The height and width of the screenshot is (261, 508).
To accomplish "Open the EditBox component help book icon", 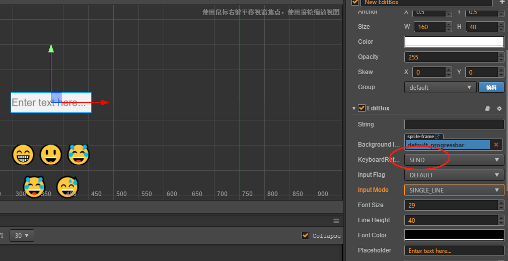I will point(487,109).
